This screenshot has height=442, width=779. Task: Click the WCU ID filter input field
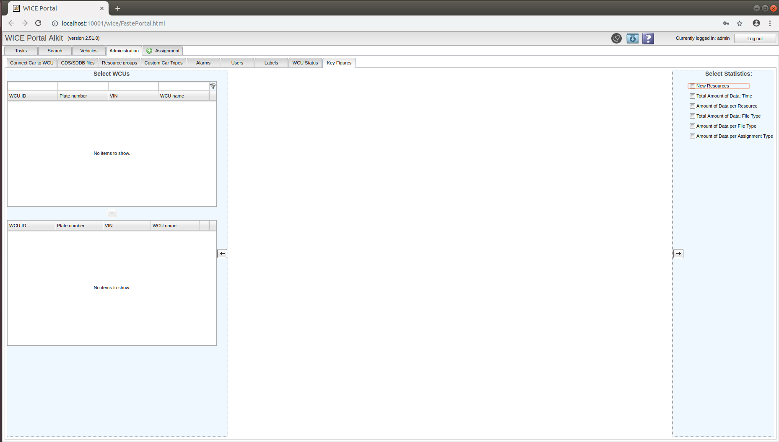(33, 86)
